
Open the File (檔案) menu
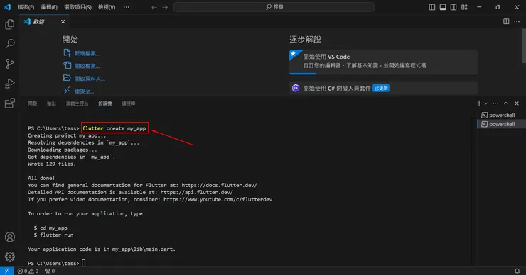26,7
